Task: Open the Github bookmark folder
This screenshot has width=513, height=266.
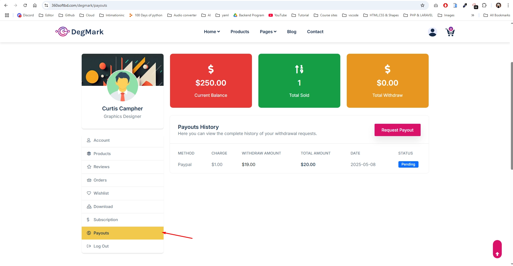Action: tap(67, 15)
